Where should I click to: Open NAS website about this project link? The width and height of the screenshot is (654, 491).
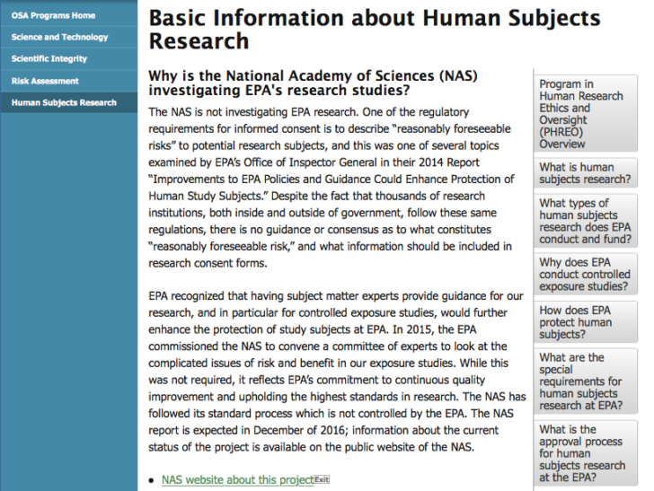coord(237,479)
